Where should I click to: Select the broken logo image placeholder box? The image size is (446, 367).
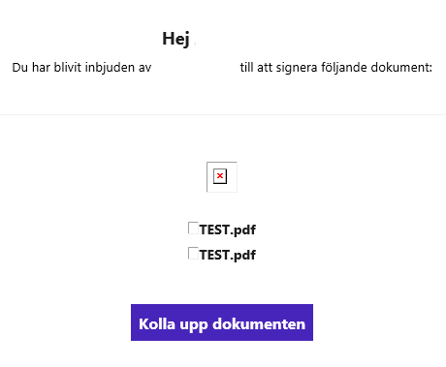222,177
